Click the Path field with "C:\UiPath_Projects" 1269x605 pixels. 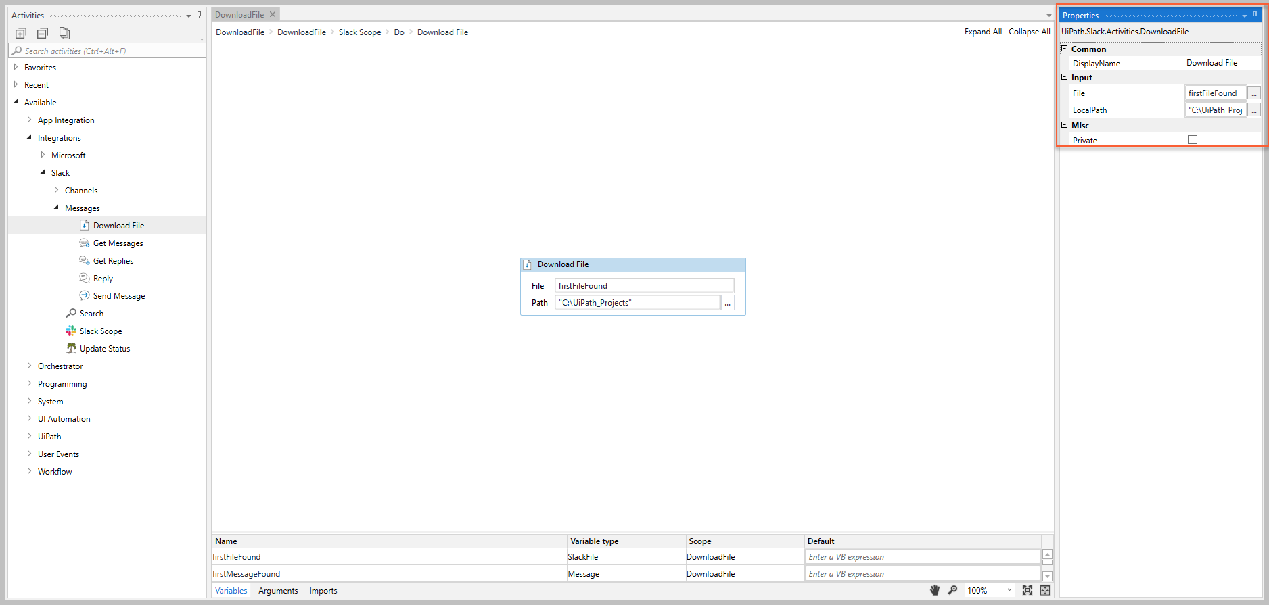637,303
